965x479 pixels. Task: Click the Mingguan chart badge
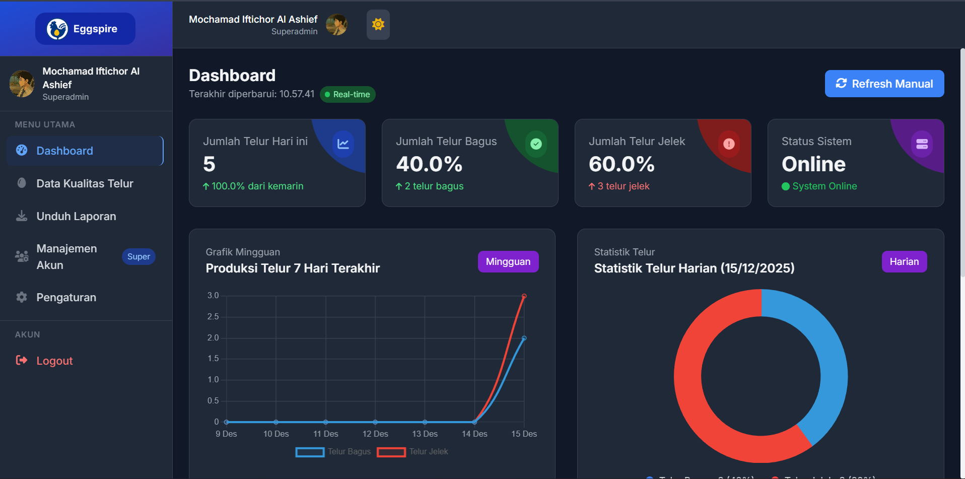coord(508,261)
